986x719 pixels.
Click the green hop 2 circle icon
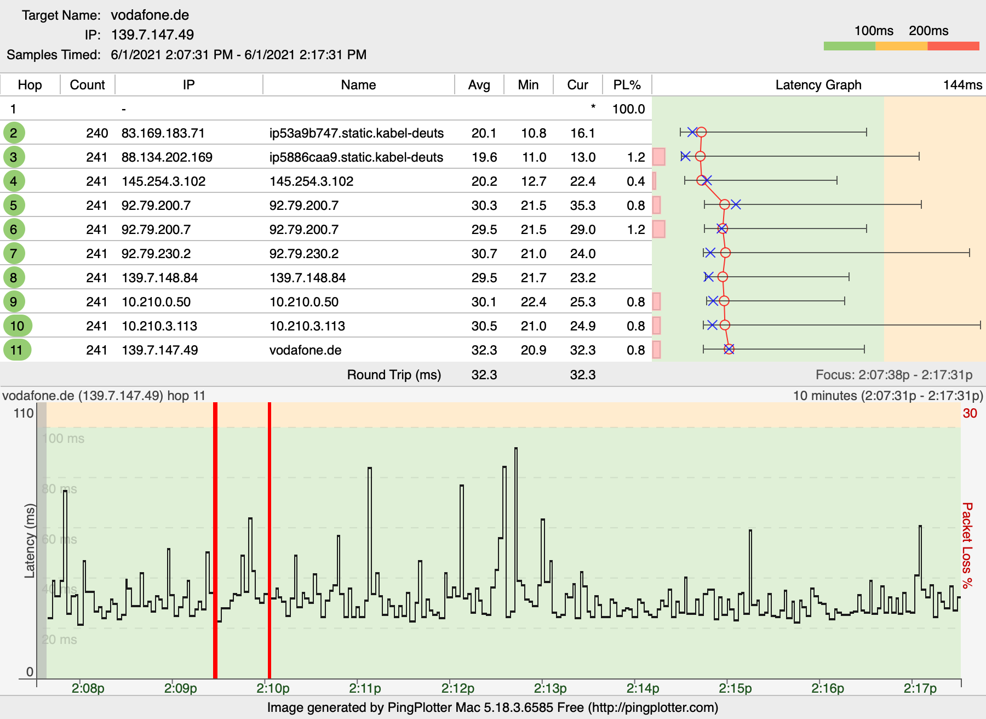[x=14, y=133]
